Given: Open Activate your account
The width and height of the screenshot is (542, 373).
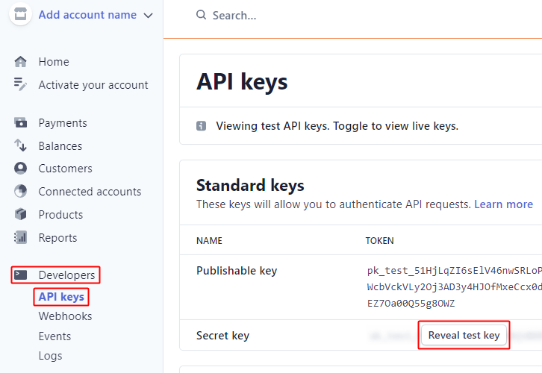Looking at the screenshot, I should click(93, 85).
